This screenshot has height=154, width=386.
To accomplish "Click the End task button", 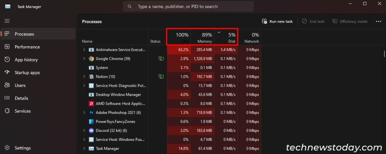I will (313, 21).
